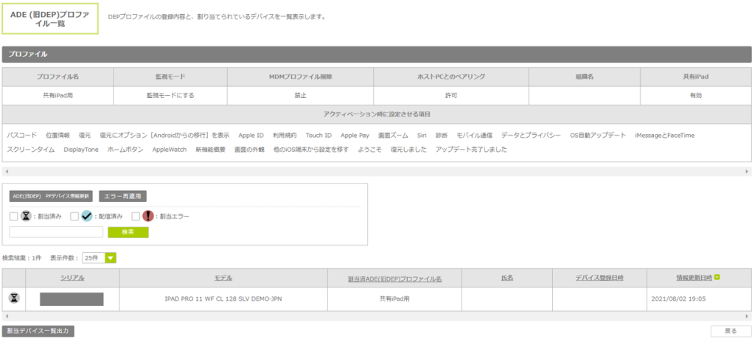Sort the table by シリアル column
Image resolution: width=755 pixels, height=342 pixels.
[72, 278]
